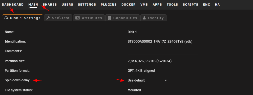
Task: Select the MAIN menu item
Action: click(x=33, y=5)
